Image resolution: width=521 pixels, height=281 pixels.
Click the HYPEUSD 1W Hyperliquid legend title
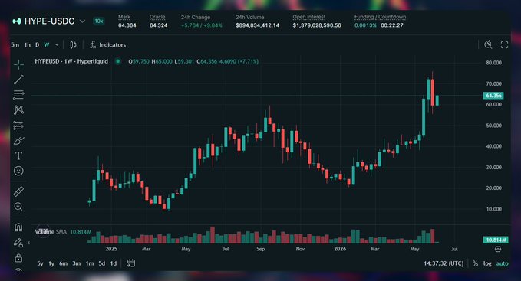[71, 61]
